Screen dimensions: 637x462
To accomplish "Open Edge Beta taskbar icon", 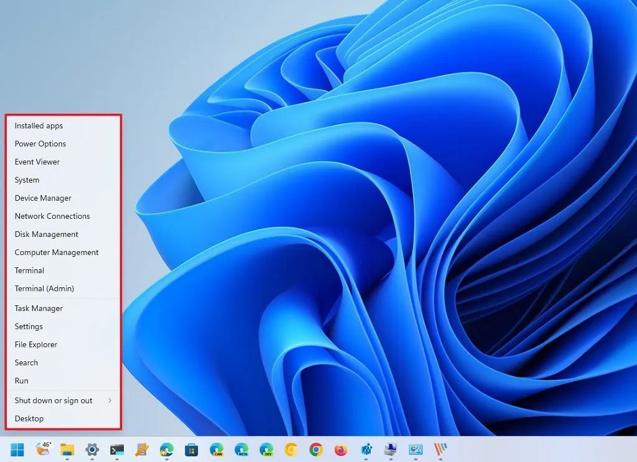I will (x=241, y=450).
